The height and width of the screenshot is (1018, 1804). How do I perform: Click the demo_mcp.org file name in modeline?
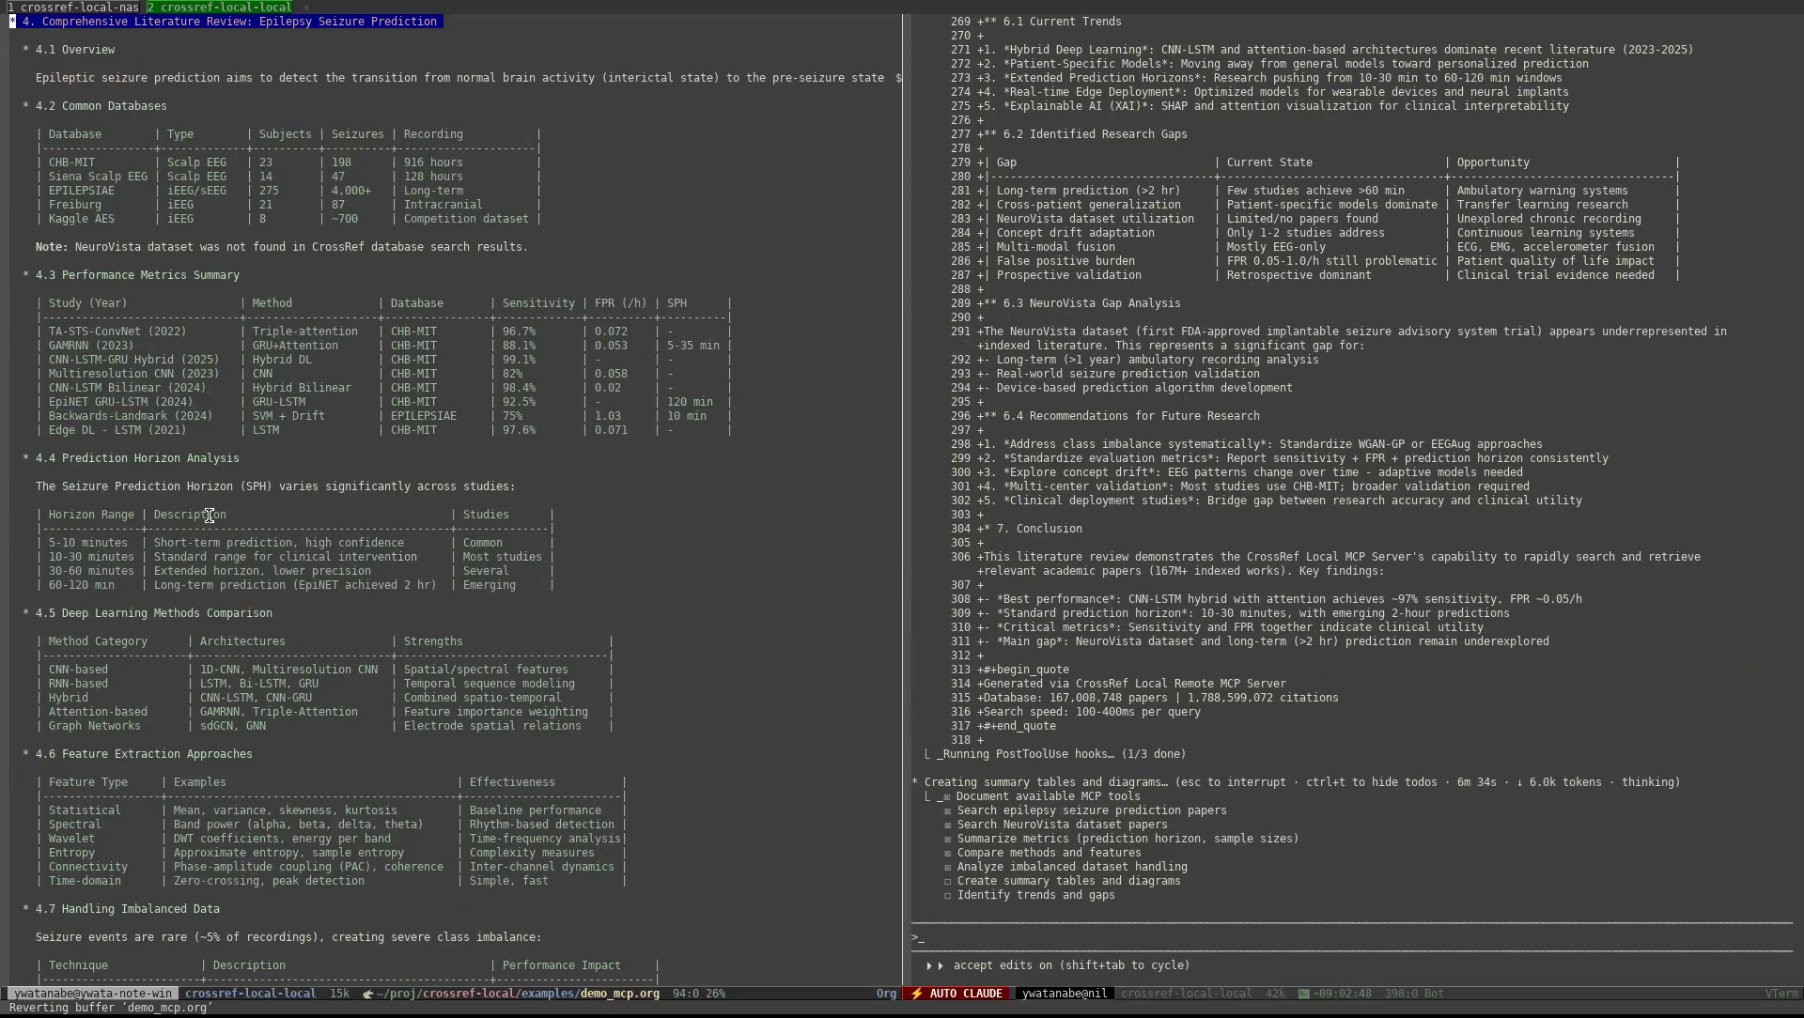619,994
